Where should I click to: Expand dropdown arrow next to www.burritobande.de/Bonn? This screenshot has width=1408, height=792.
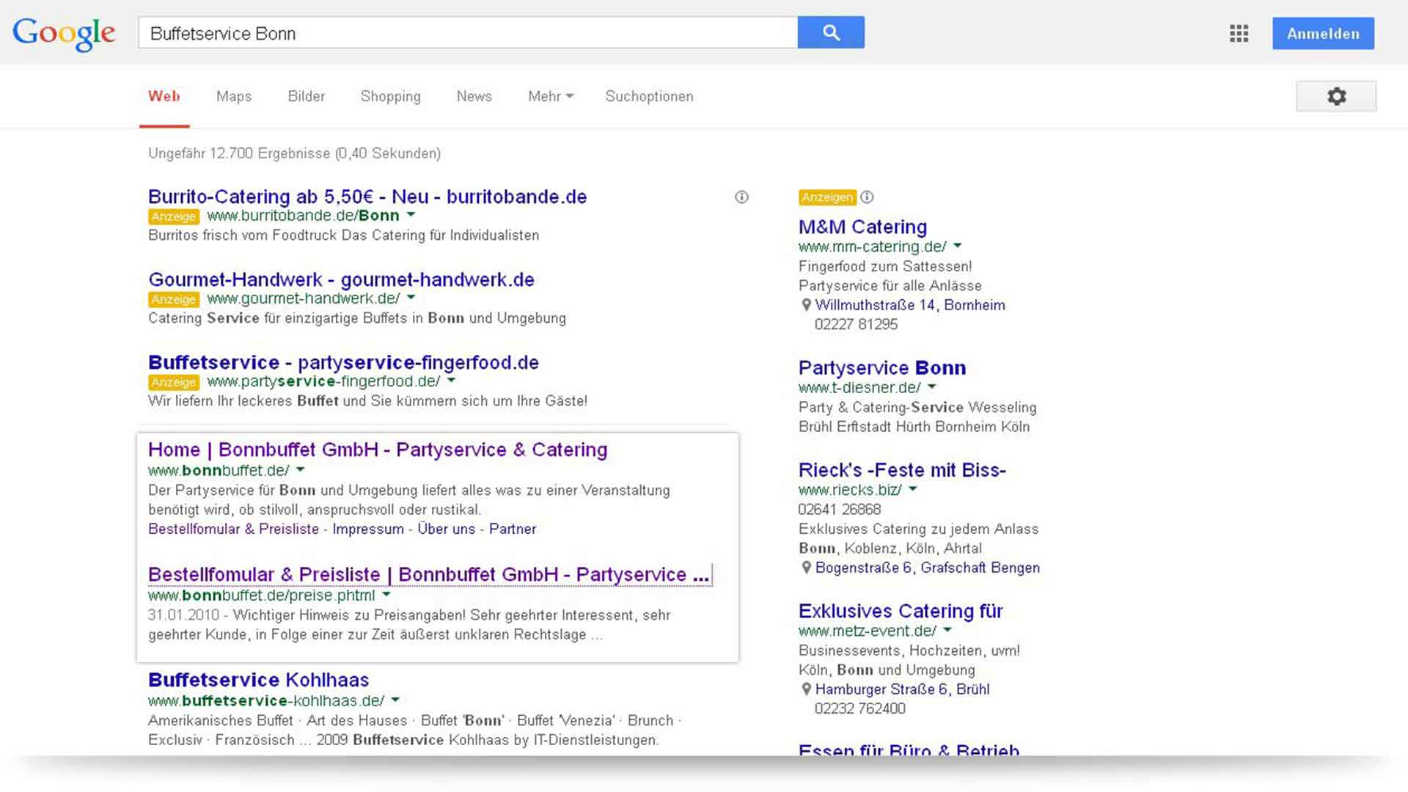[411, 215]
